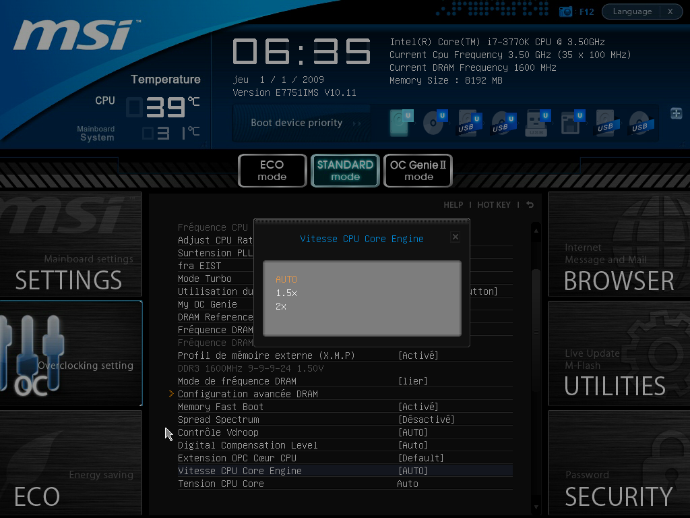Select the Spread Spectrum label
The image size is (690, 518).
(x=218, y=420)
